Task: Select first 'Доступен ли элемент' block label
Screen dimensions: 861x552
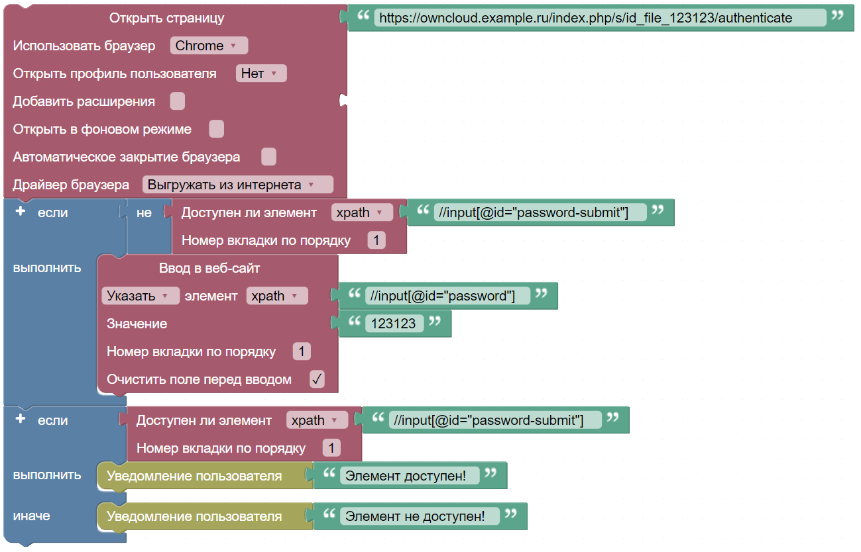Action: tap(249, 212)
